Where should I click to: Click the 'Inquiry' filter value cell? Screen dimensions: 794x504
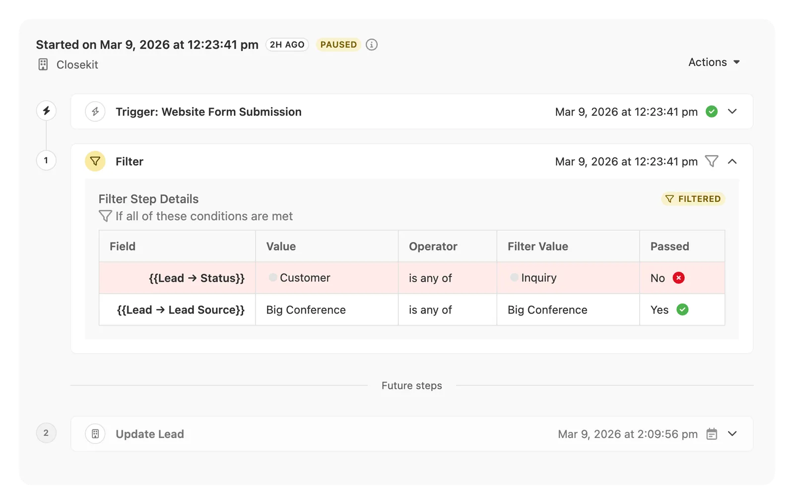coord(568,278)
